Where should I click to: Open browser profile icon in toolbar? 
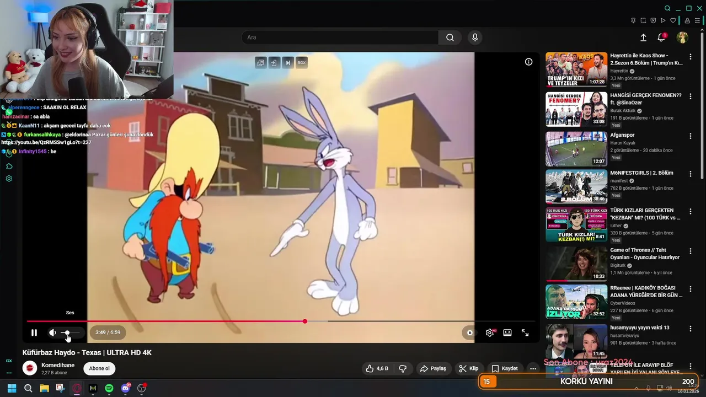[687, 20]
